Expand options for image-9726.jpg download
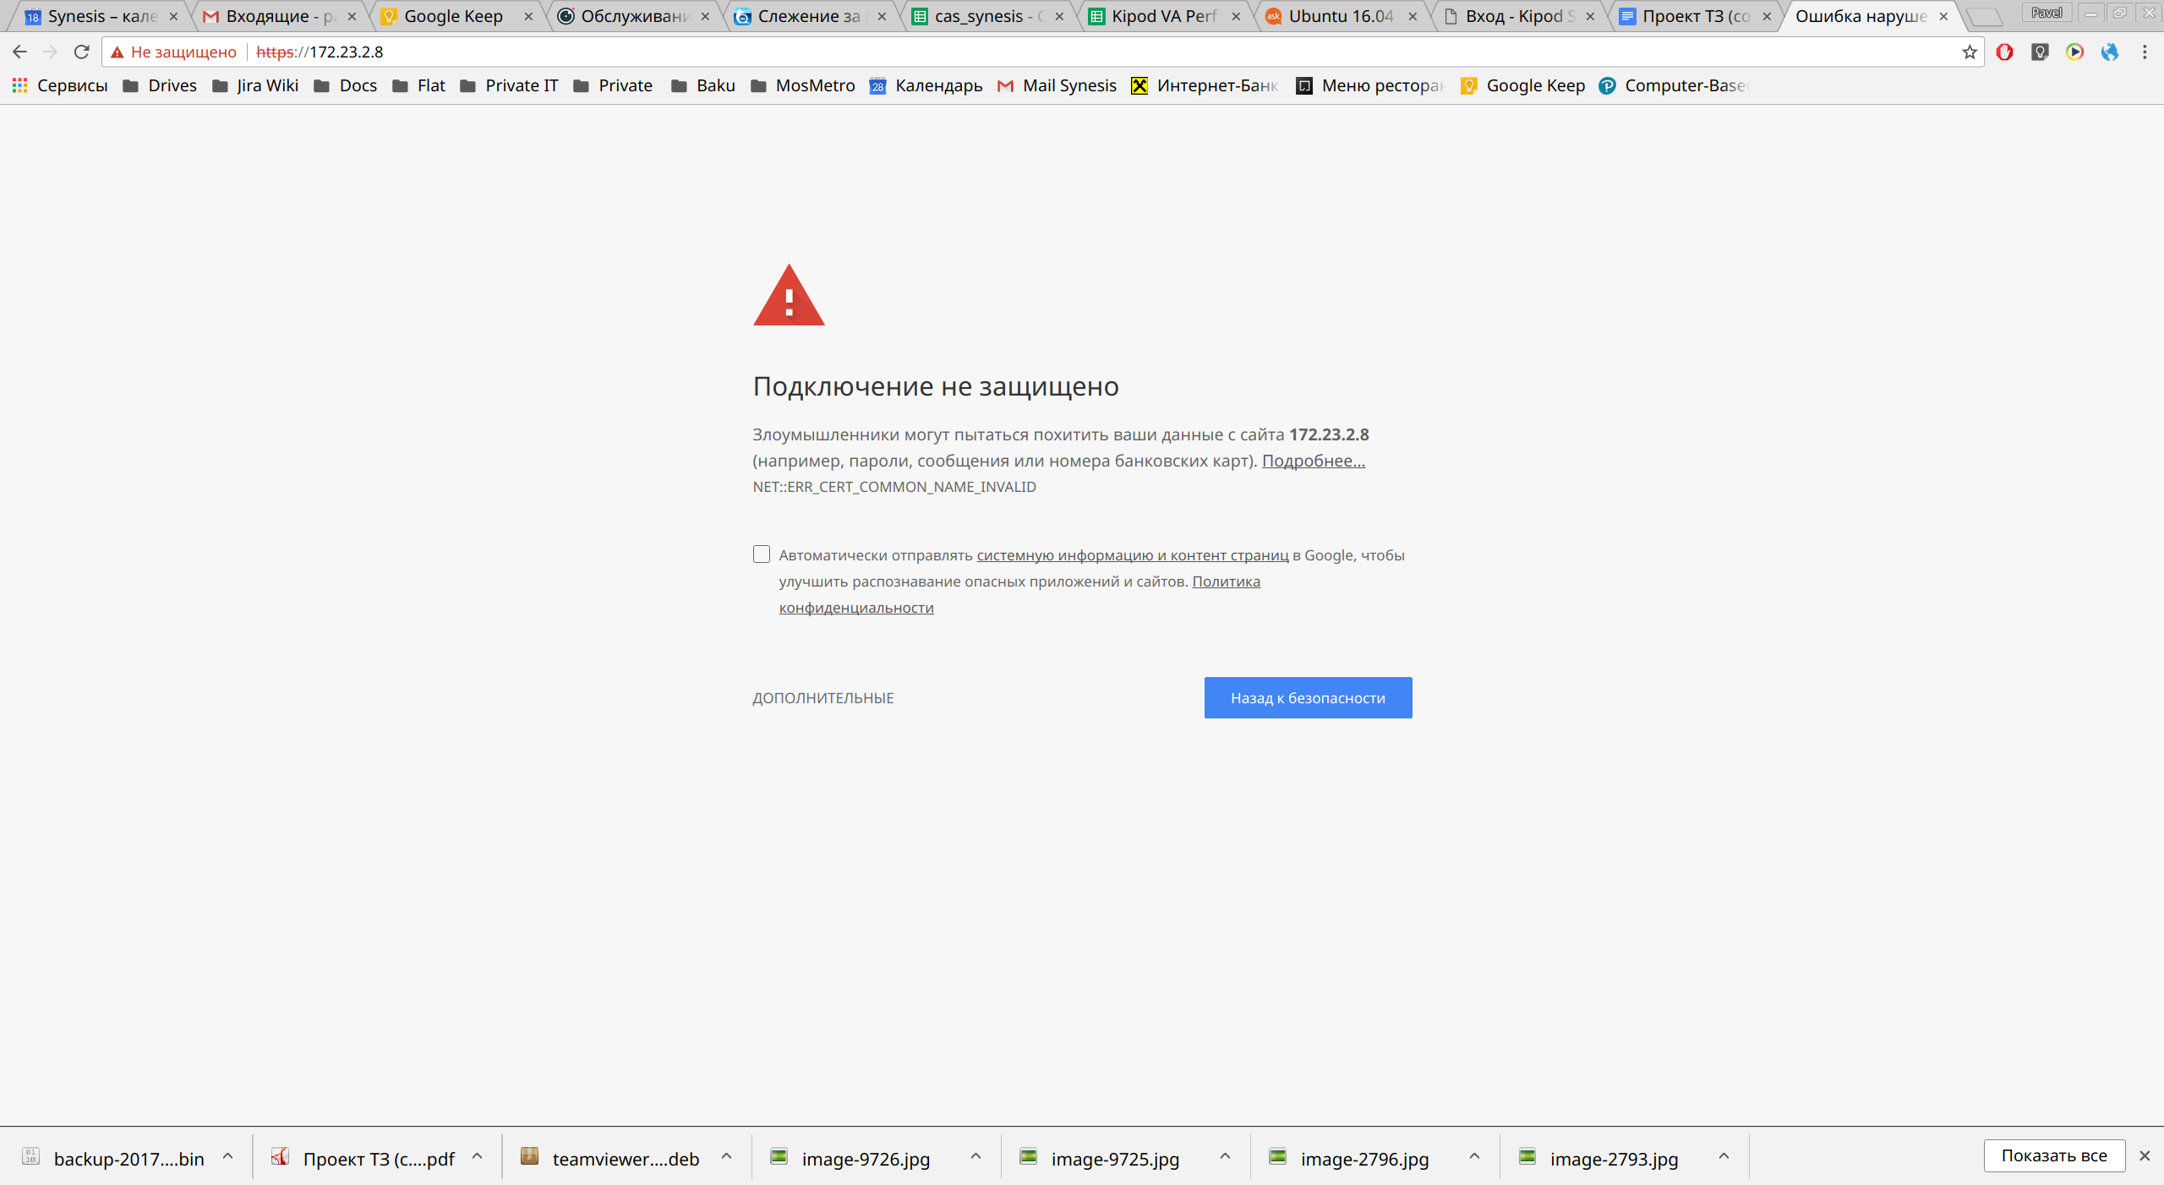This screenshot has width=2164, height=1185. (x=975, y=1155)
